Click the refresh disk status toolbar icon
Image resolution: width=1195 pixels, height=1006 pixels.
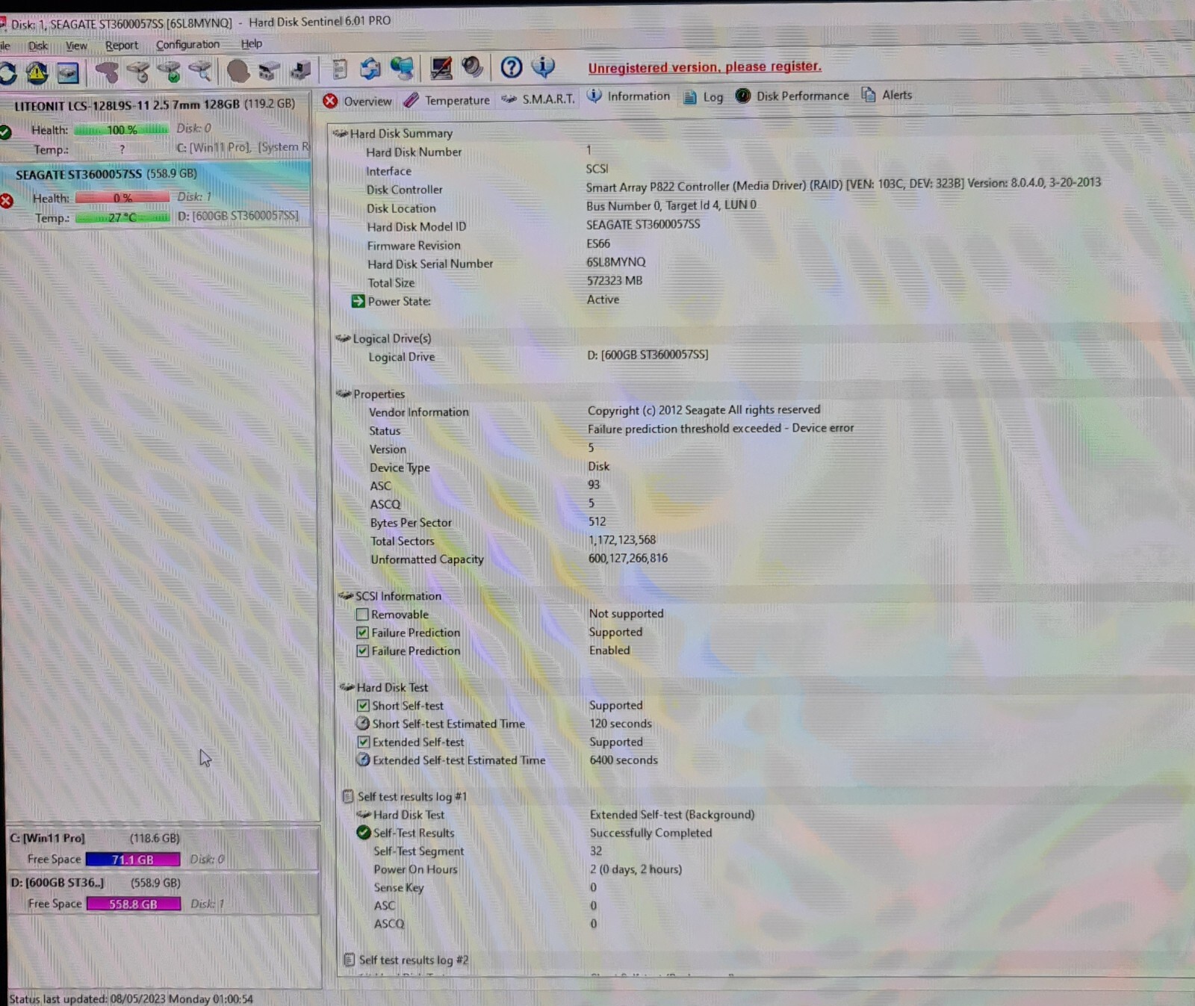[x=7, y=73]
